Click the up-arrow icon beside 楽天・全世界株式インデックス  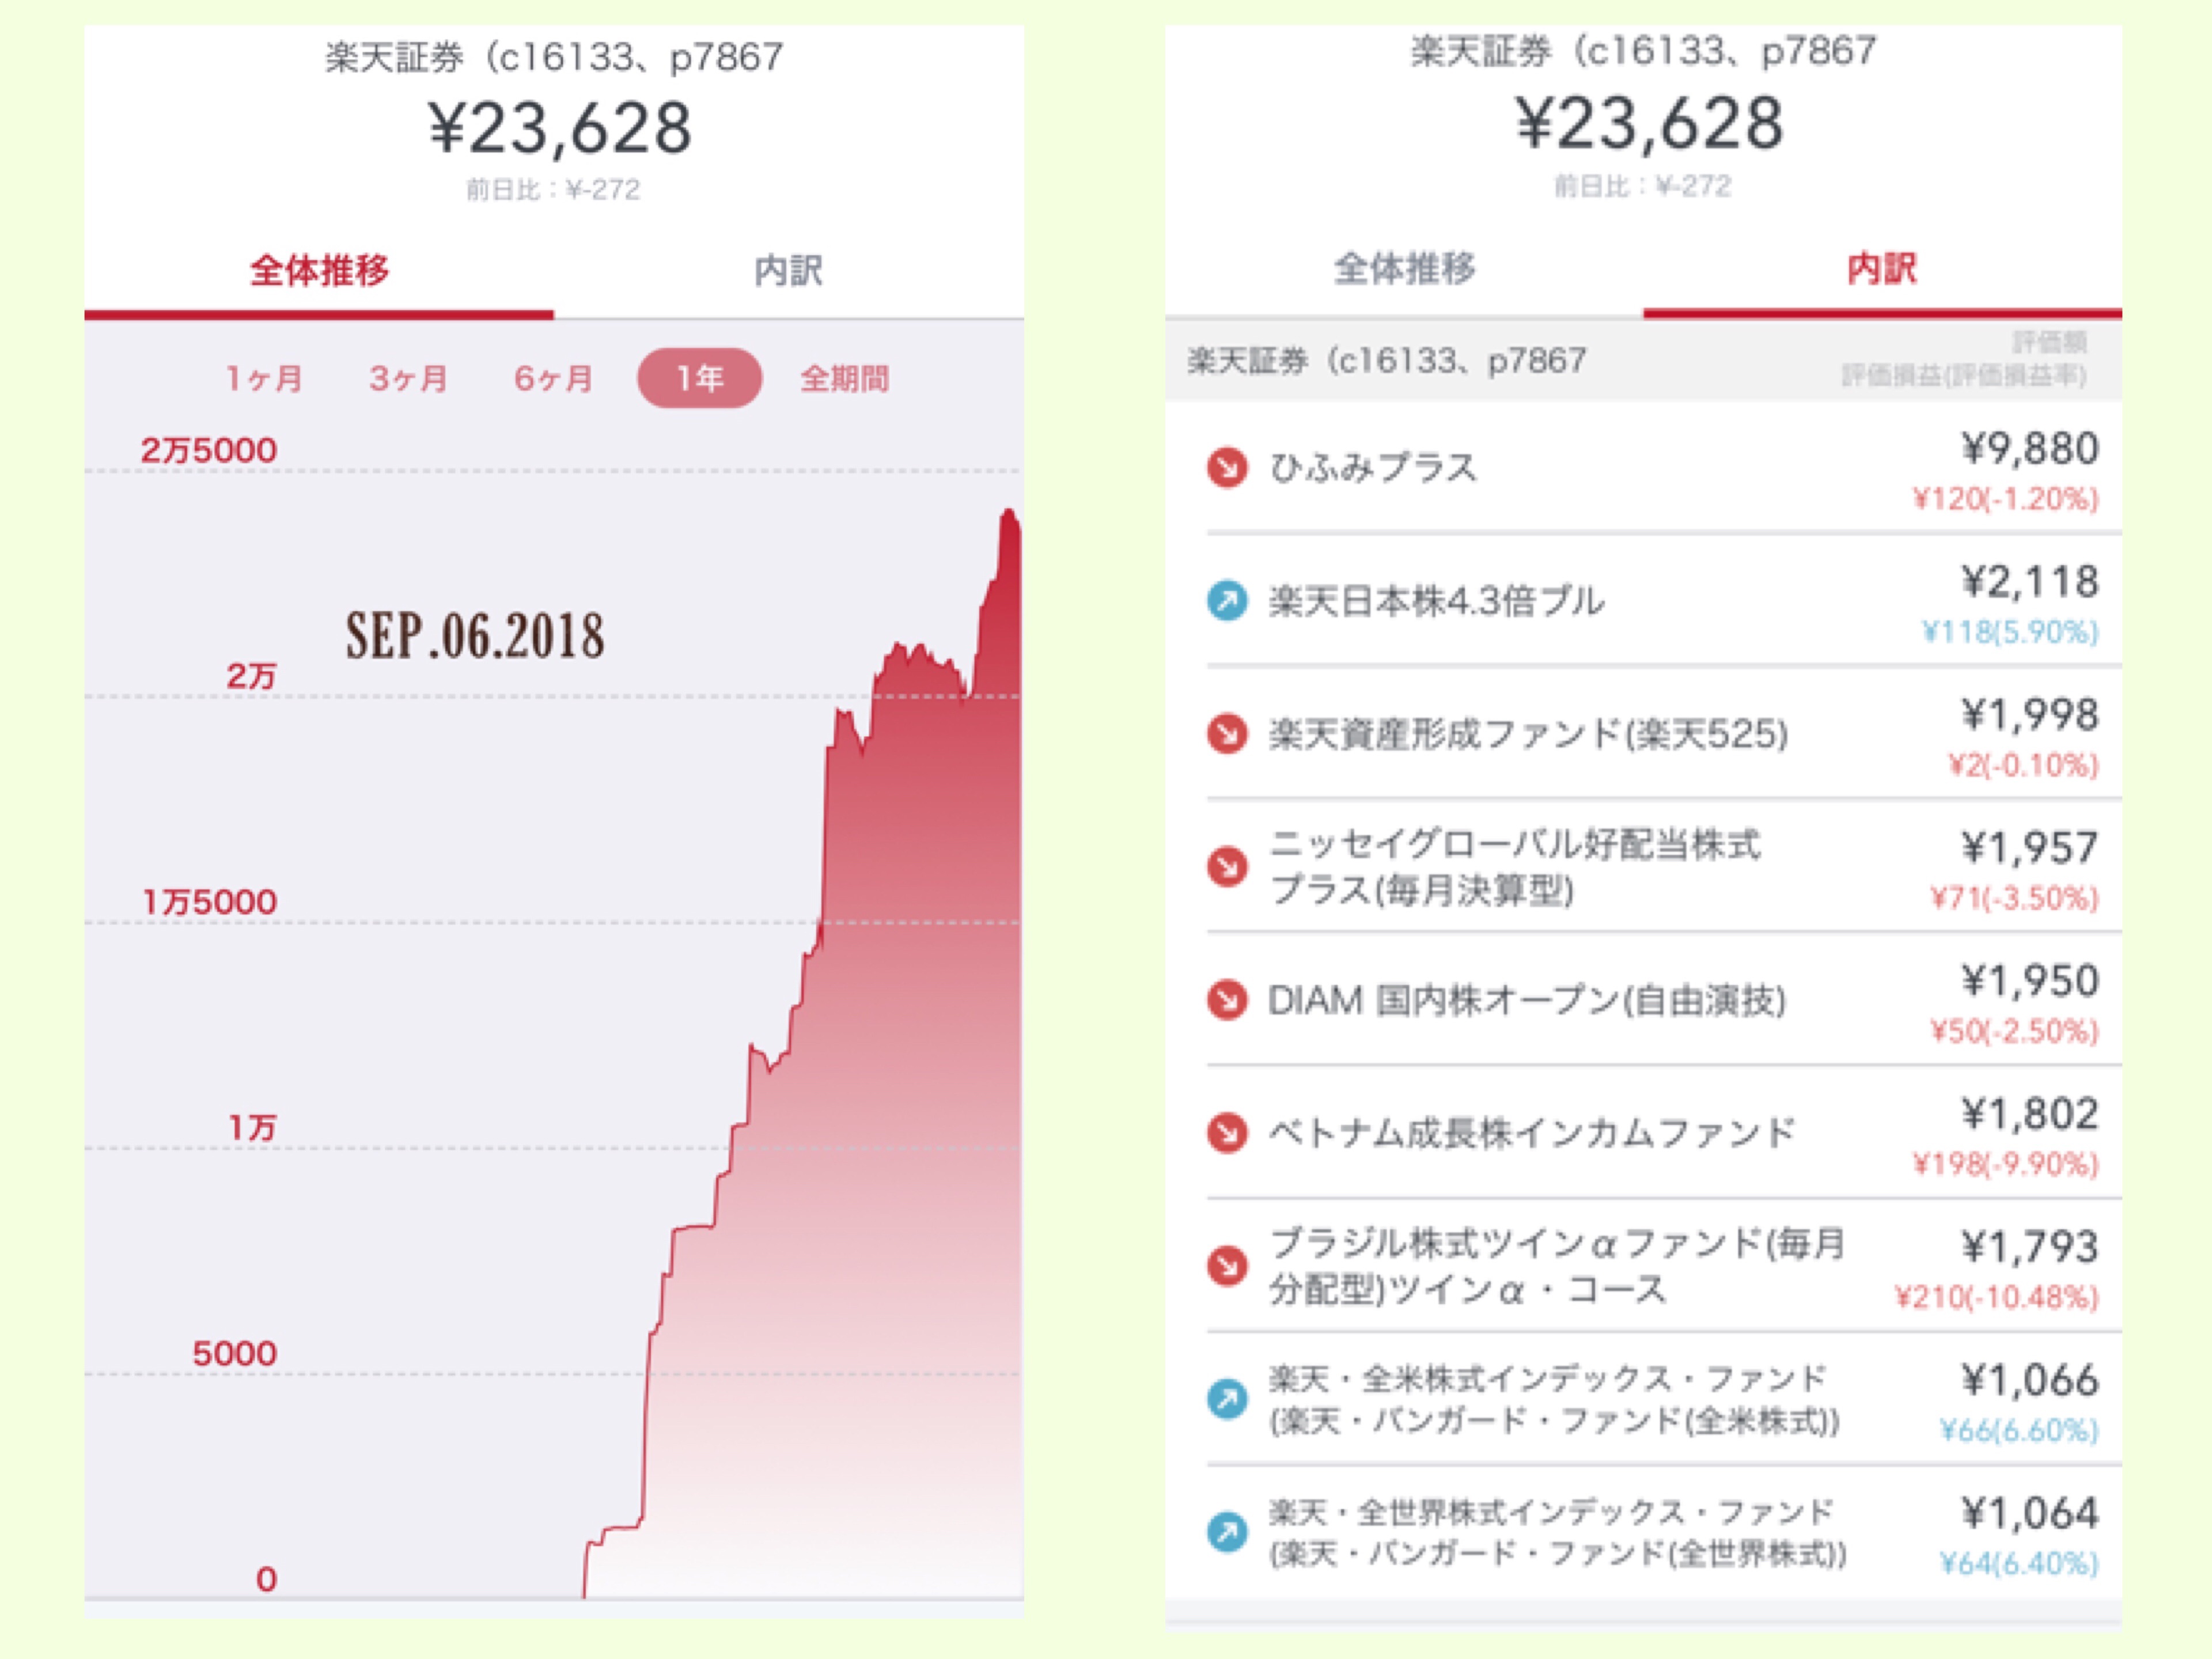1227,1531
